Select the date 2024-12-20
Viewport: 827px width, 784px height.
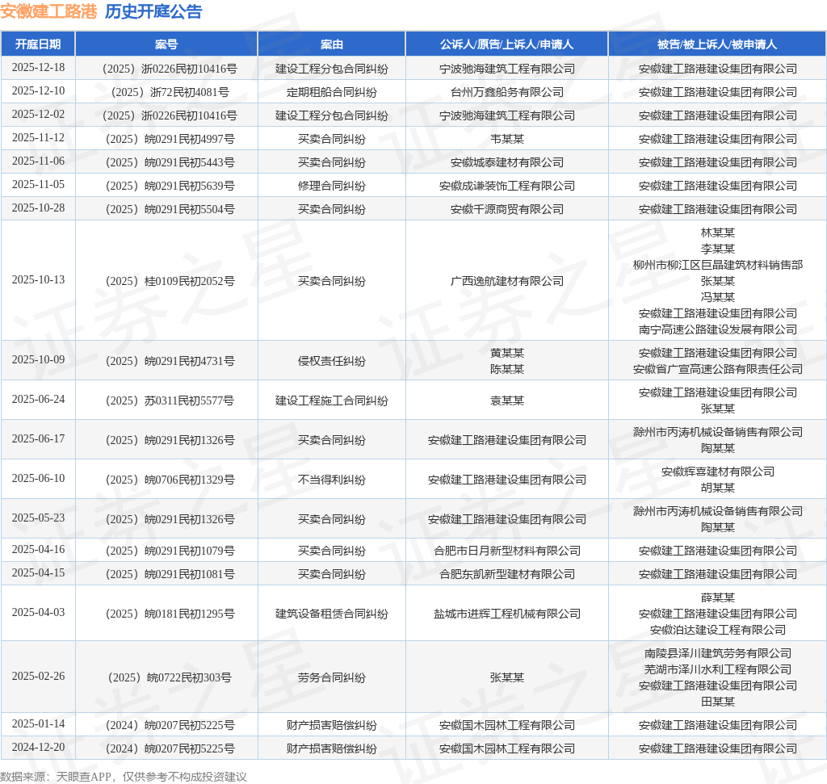point(38,748)
